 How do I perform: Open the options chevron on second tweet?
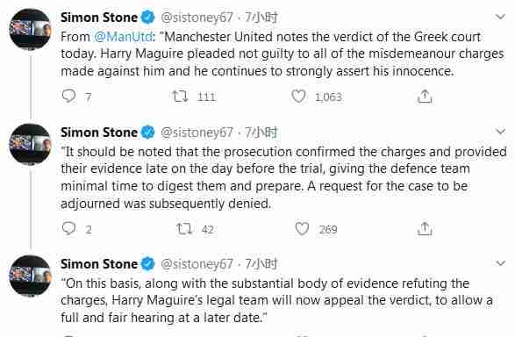500,132
